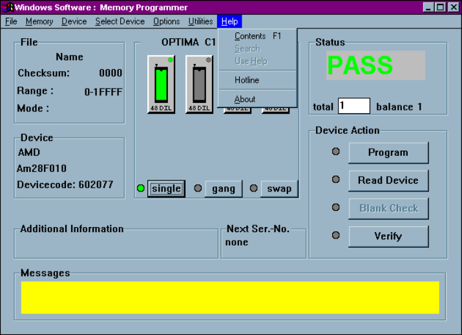Open the Utilities menu
Image resolution: width=462 pixels, height=335 pixels.
pos(201,21)
